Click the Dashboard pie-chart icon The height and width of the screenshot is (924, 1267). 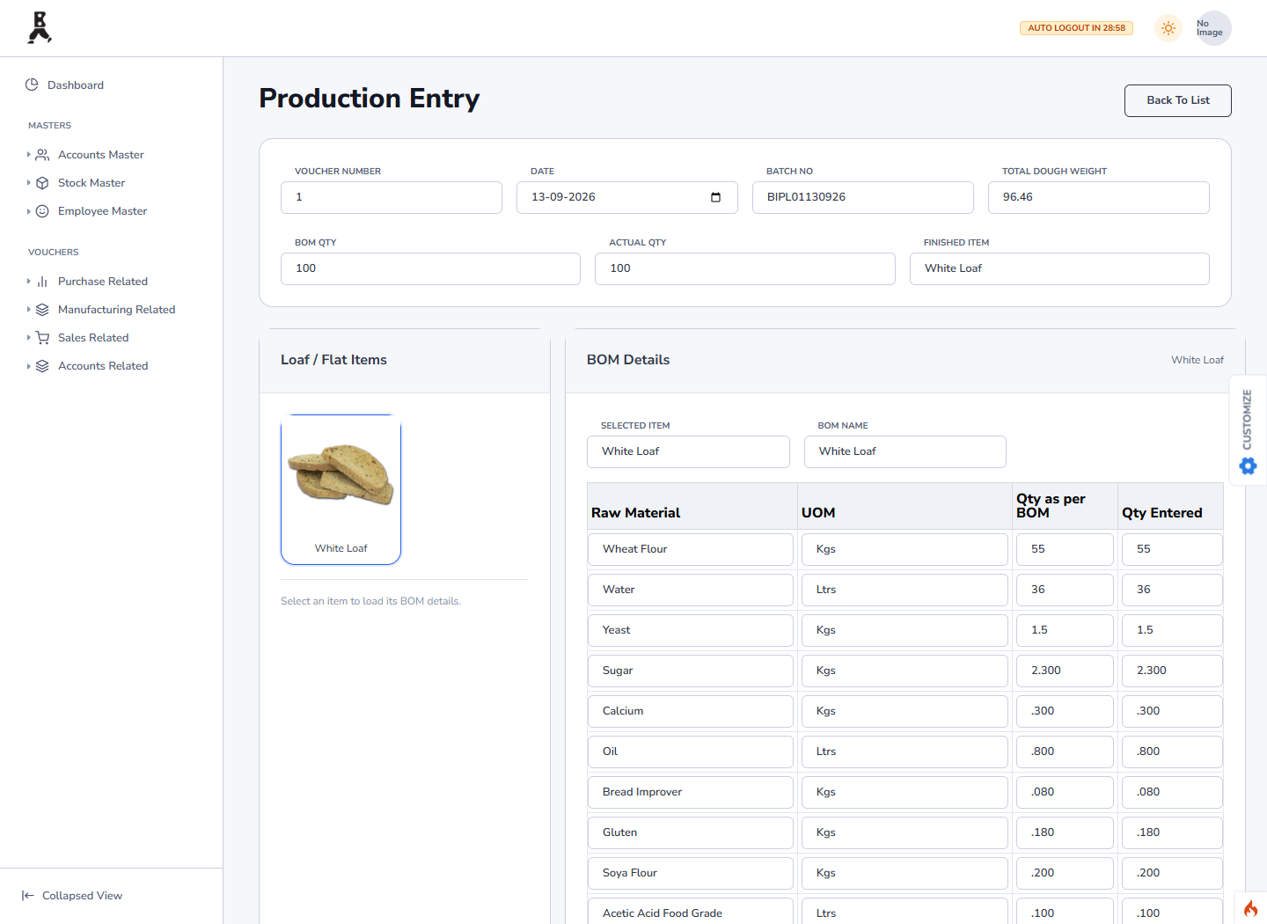pos(32,84)
